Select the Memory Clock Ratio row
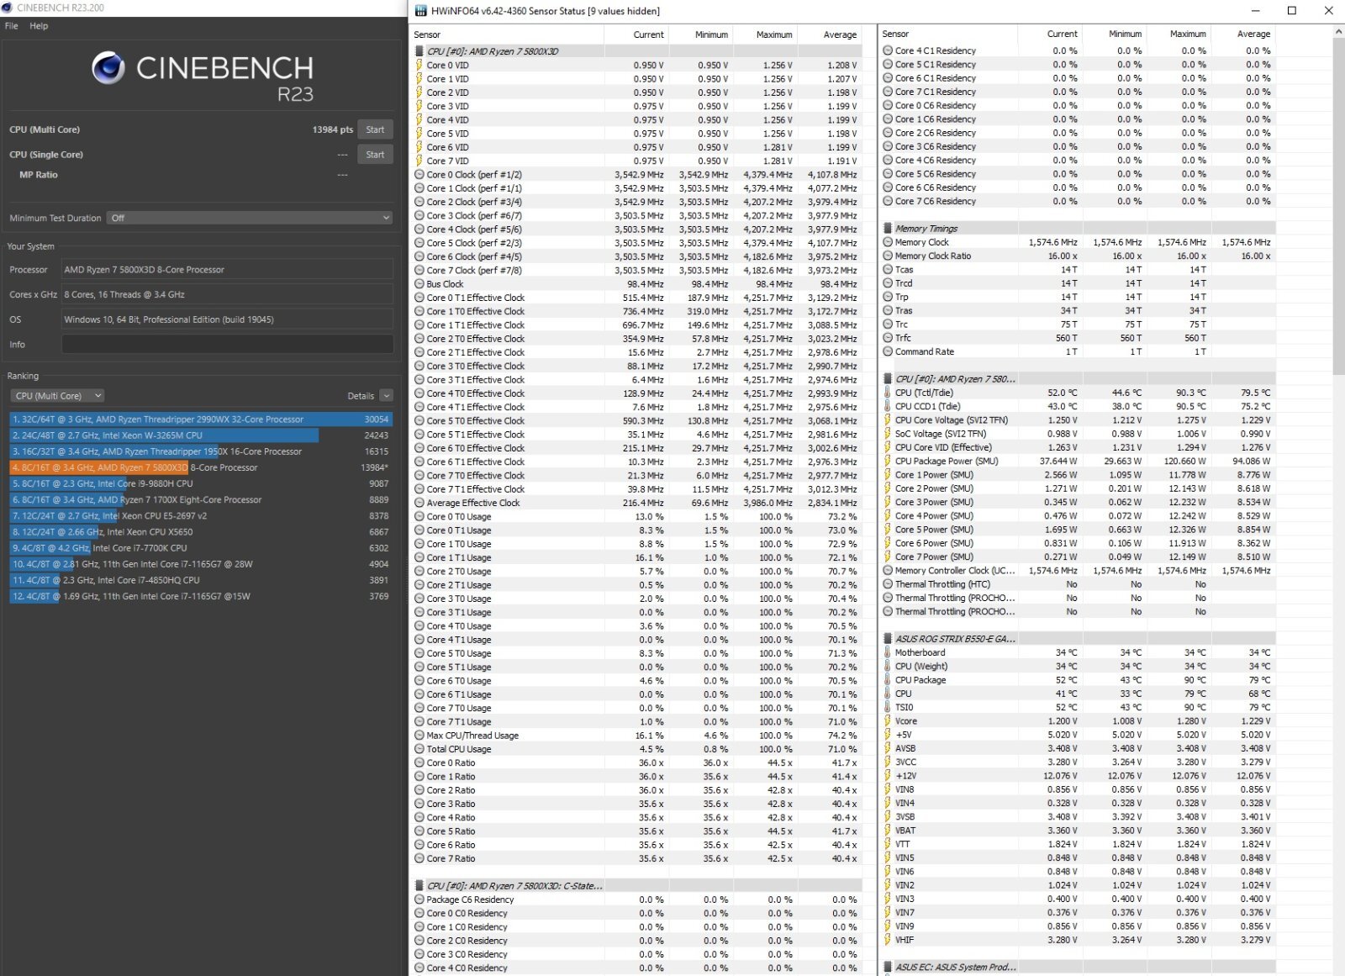 tap(1078, 256)
